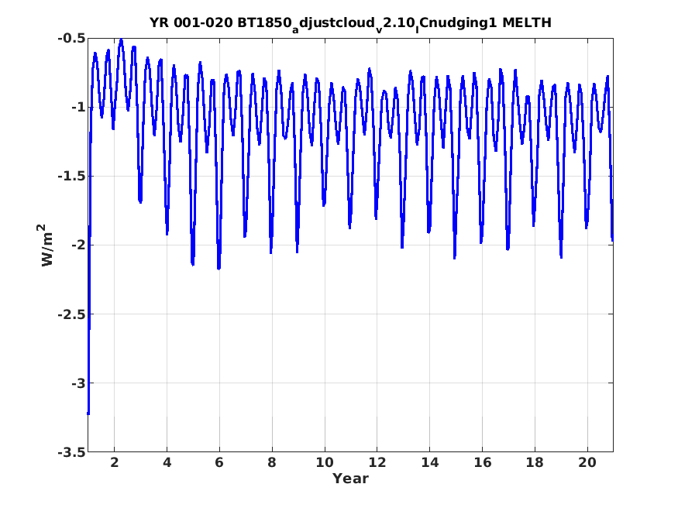Click the x-axis tick label 10
Viewport: 678px width, 508px height.
tap(325, 462)
